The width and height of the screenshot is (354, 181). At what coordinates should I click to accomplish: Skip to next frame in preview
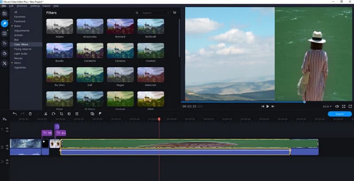[273, 106]
